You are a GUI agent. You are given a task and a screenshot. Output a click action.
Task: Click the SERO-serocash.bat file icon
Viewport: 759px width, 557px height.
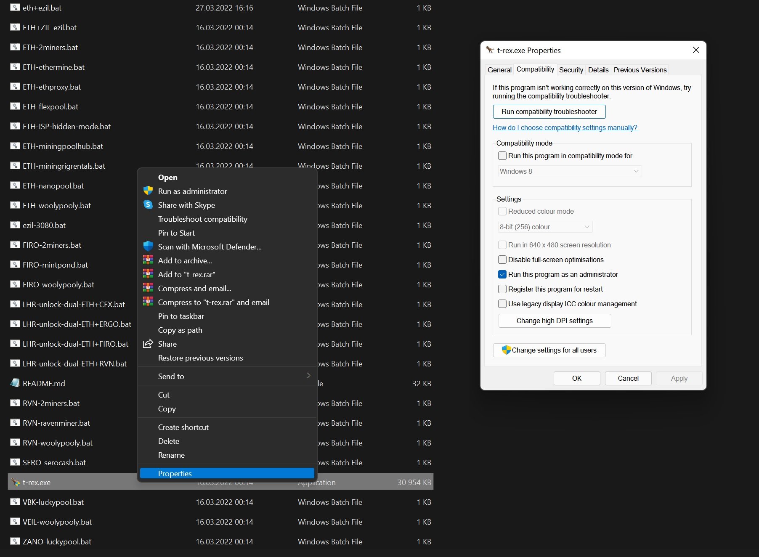[15, 462]
